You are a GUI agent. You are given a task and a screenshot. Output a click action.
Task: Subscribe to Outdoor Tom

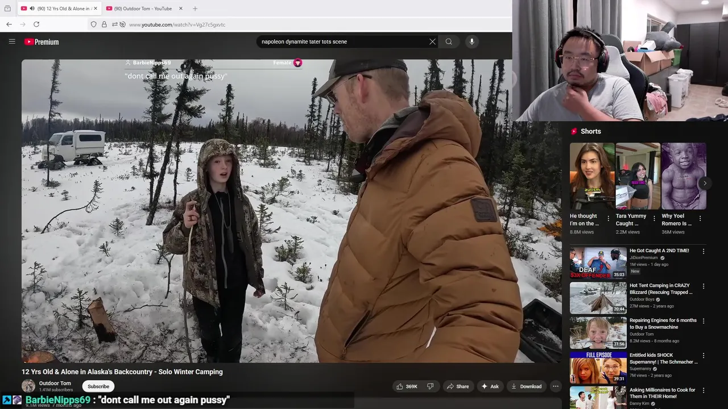[98, 386]
